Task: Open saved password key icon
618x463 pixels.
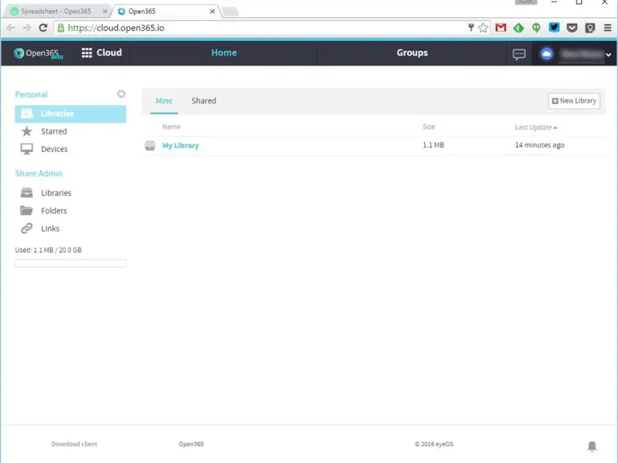Action: tap(470, 28)
